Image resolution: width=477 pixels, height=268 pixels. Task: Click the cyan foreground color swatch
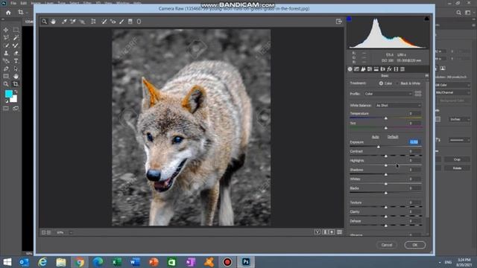point(8,94)
